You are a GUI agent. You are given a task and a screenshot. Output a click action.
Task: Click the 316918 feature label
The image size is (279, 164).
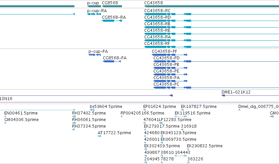click(189, 126)
